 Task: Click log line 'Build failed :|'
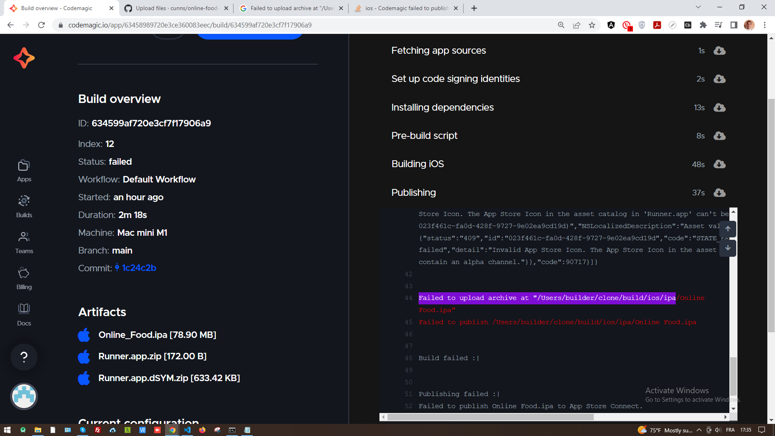pyautogui.click(x=448, y=358)
